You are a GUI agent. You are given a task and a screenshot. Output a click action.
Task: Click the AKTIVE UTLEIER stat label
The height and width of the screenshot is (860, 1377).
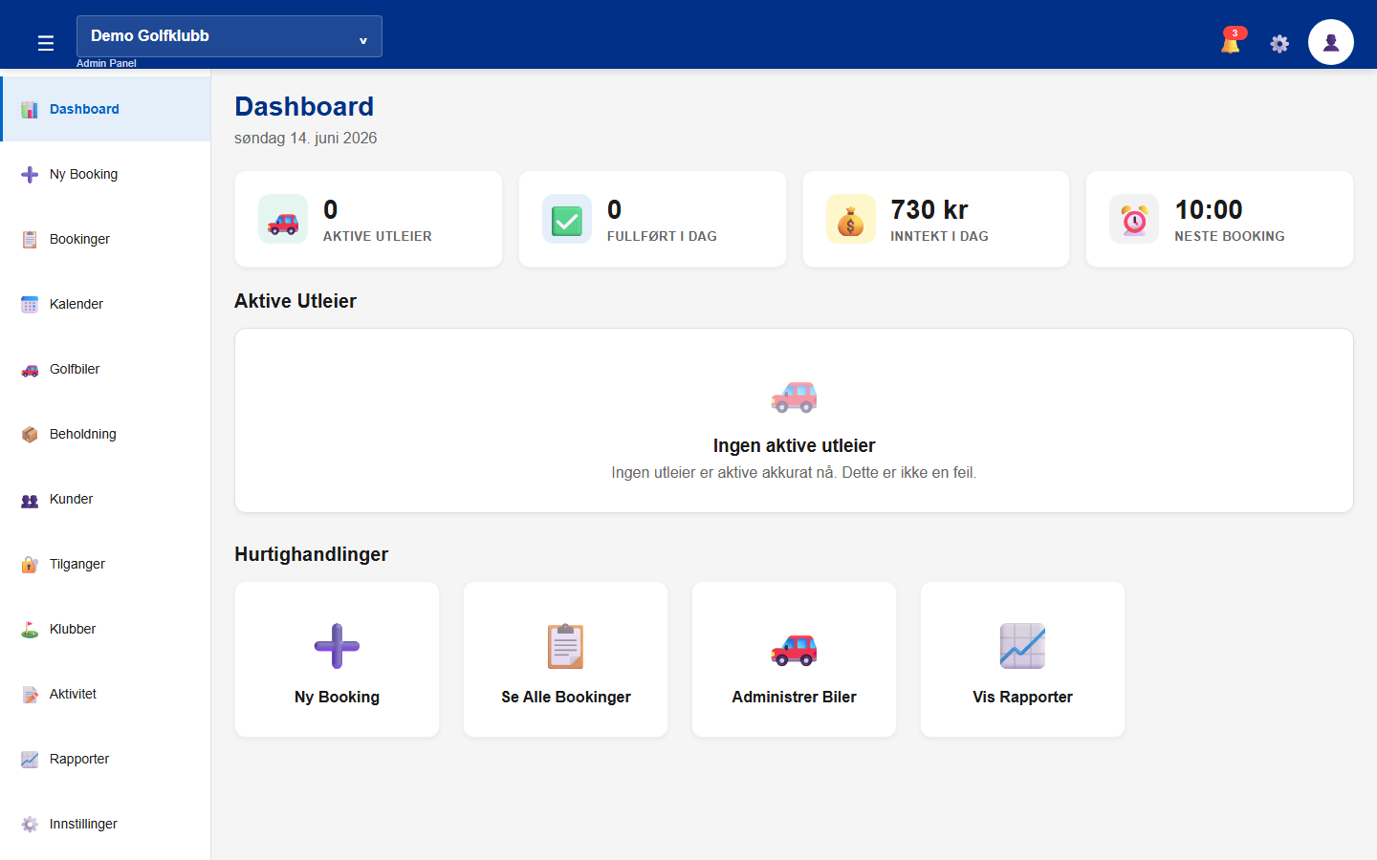[x=378, y=236]
